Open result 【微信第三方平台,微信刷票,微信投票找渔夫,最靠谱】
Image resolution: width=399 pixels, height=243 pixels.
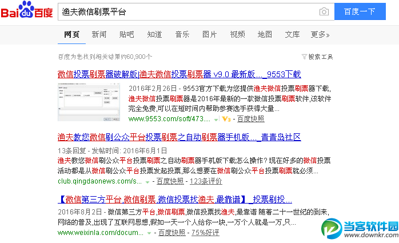(x=175, y=200)
